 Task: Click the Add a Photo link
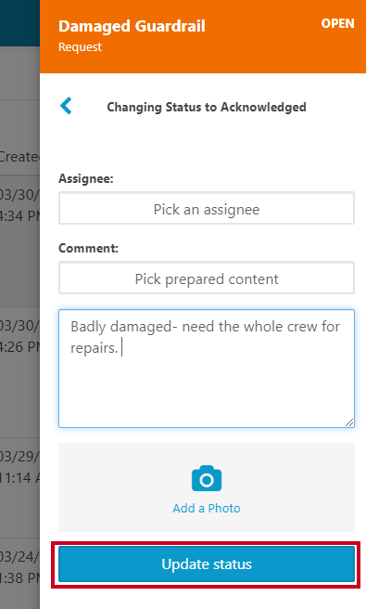[x=207, y=508]
